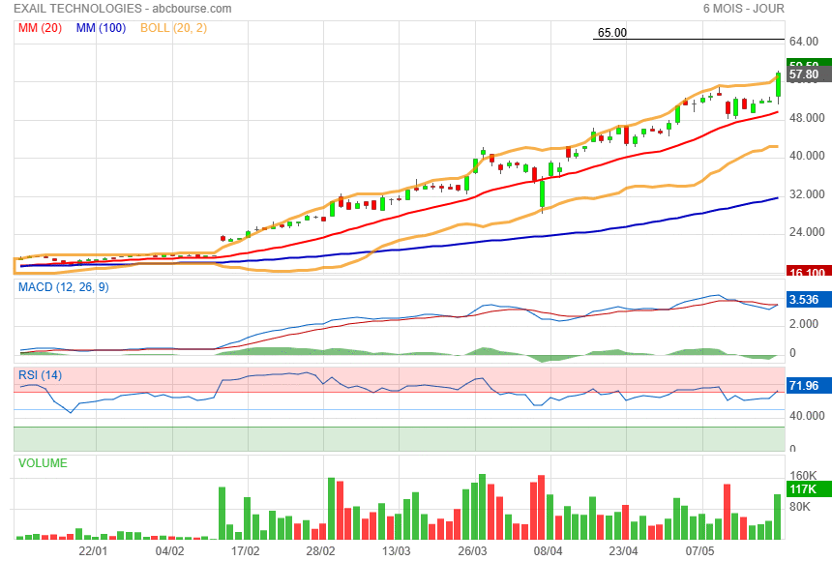
Task: Select the MM (100) legend label
Action: (101, 28)
